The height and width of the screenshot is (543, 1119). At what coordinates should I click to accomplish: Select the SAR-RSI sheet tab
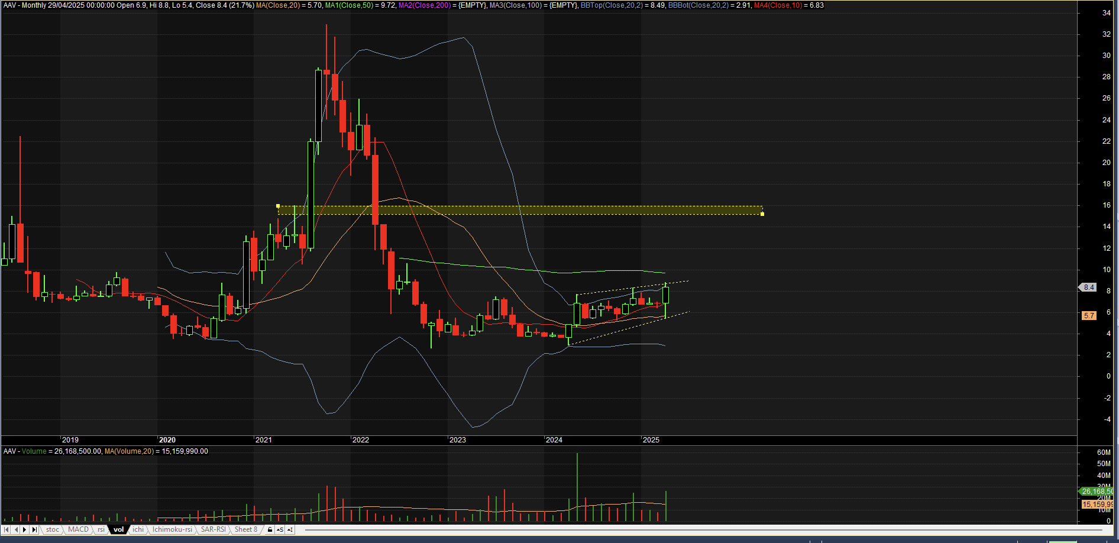[213, 529]
